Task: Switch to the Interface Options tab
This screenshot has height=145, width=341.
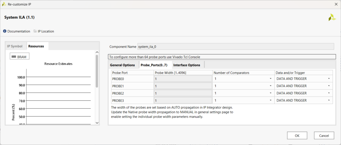Action: [x=186, y=65]
